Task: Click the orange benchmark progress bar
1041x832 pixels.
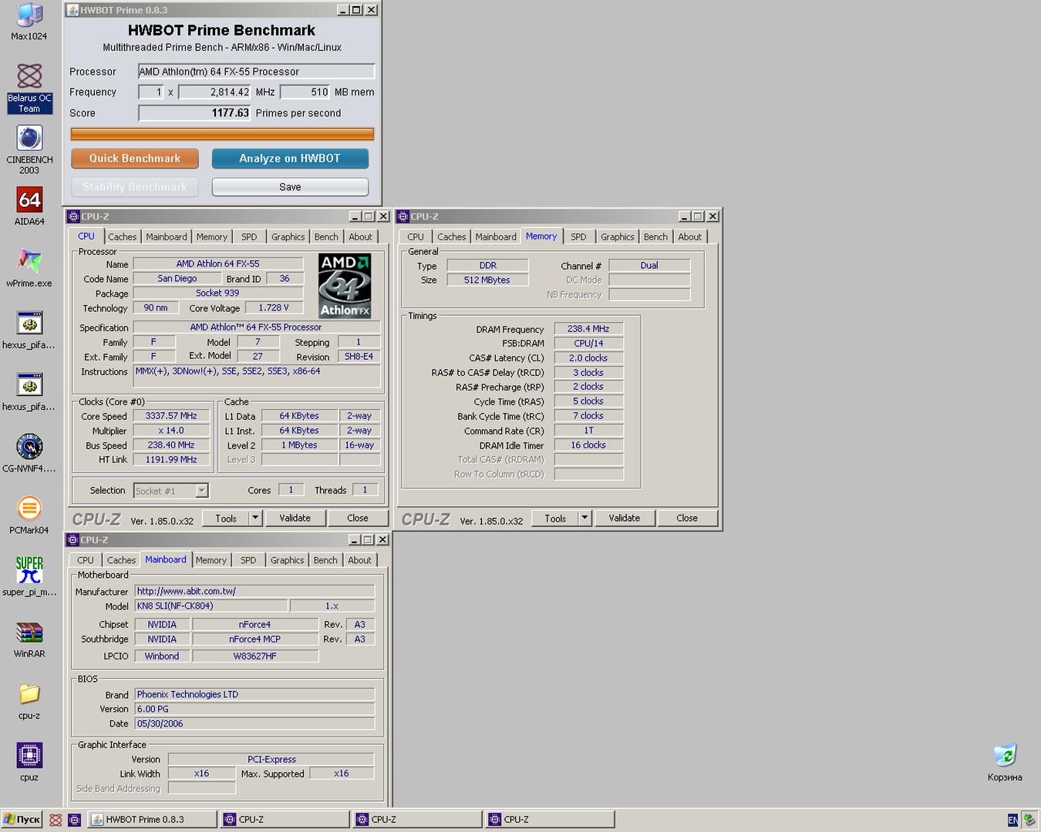Action: pyautogui.click(x=222, y=134)
